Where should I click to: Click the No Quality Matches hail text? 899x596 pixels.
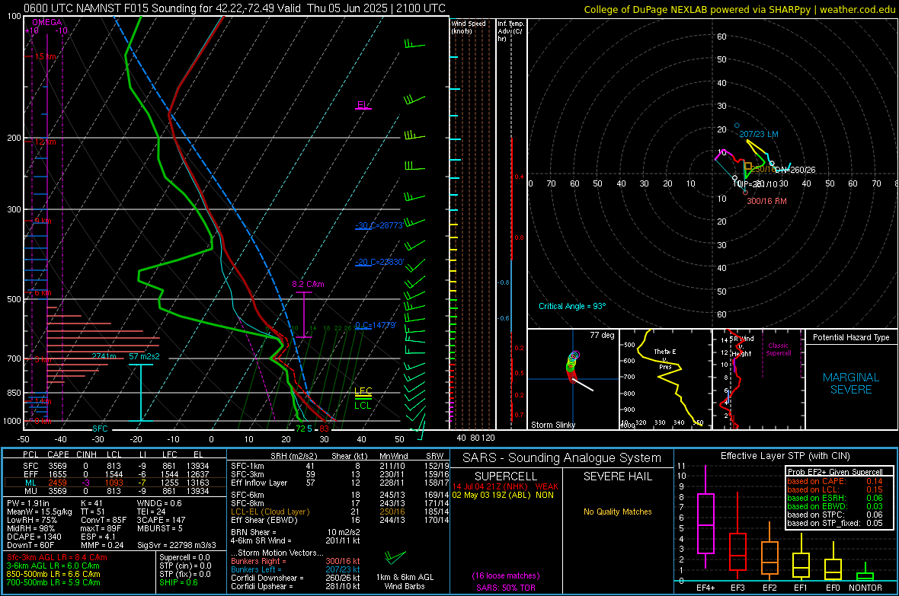coord(617,512)
